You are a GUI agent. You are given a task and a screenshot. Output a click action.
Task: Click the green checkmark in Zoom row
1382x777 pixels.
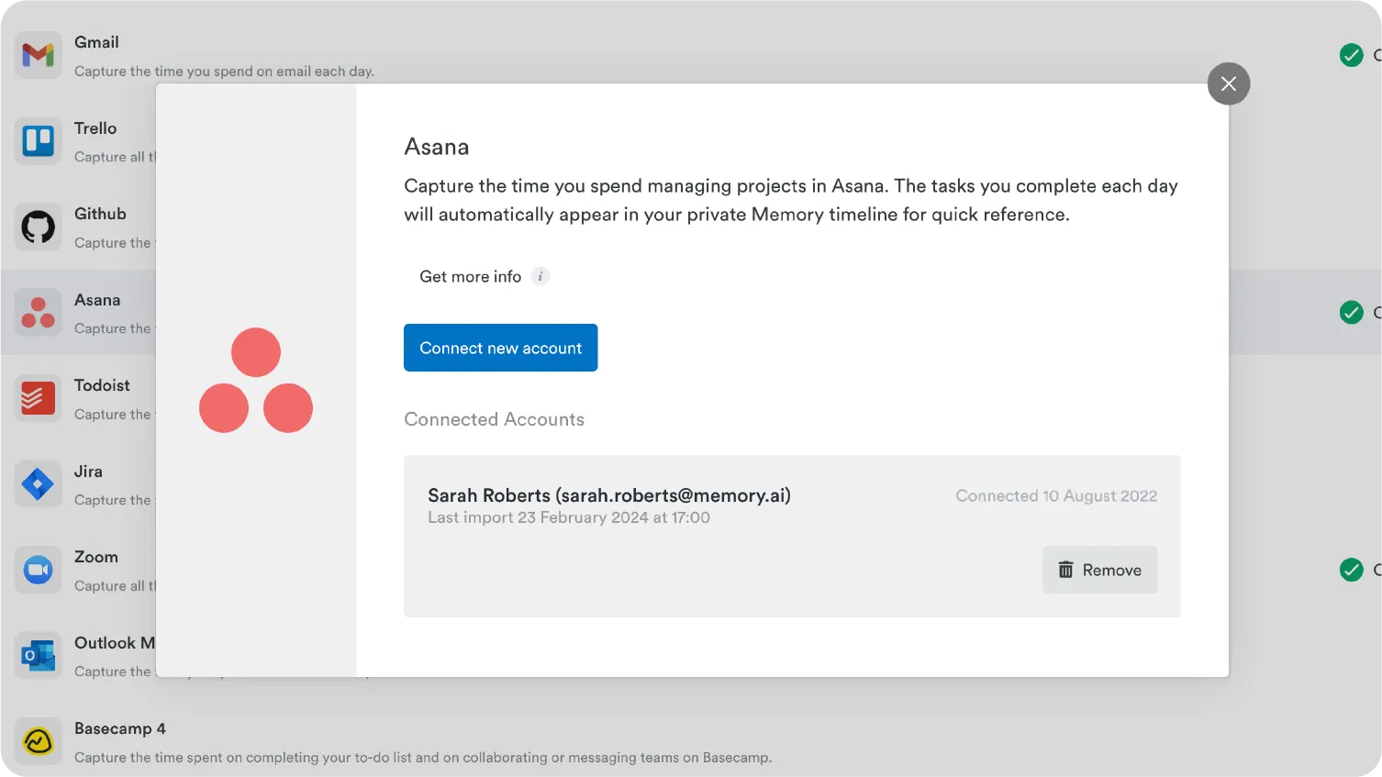tap(1351, 570)
